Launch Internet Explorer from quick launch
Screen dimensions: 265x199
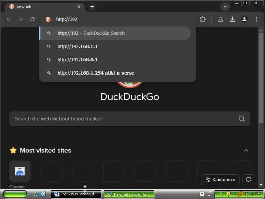(36, 194)
